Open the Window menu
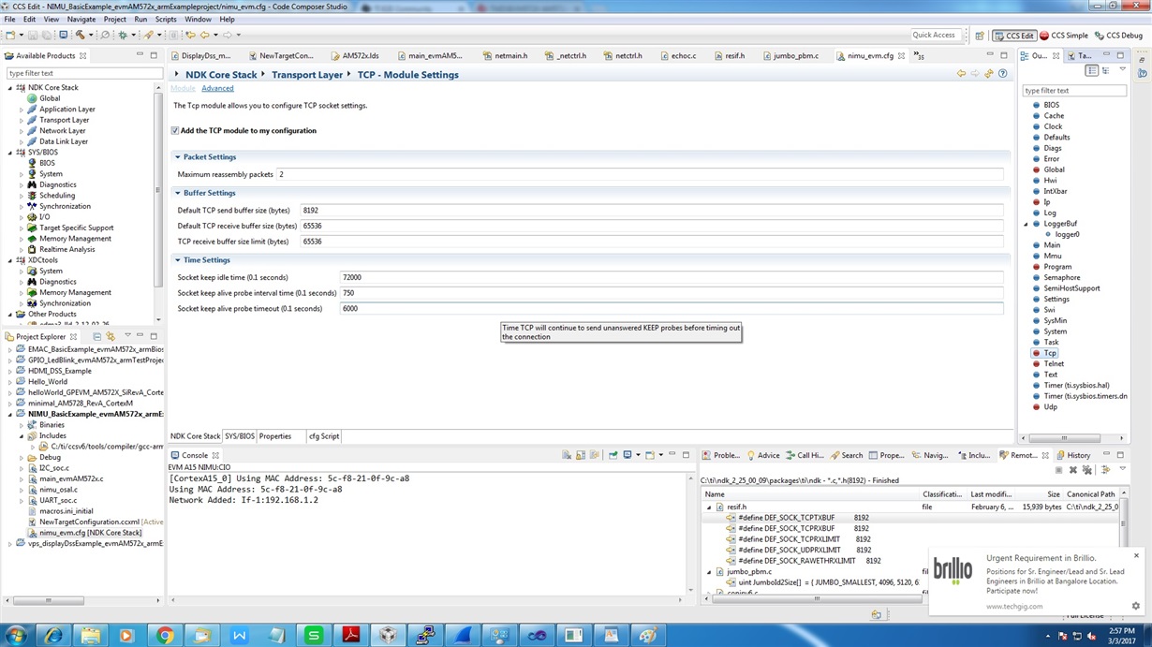The width and height of the screenshot is (1152, 647). (x=198, y=19)
